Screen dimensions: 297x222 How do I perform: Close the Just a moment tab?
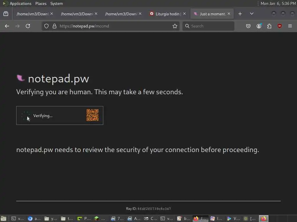tap(229, 14)
